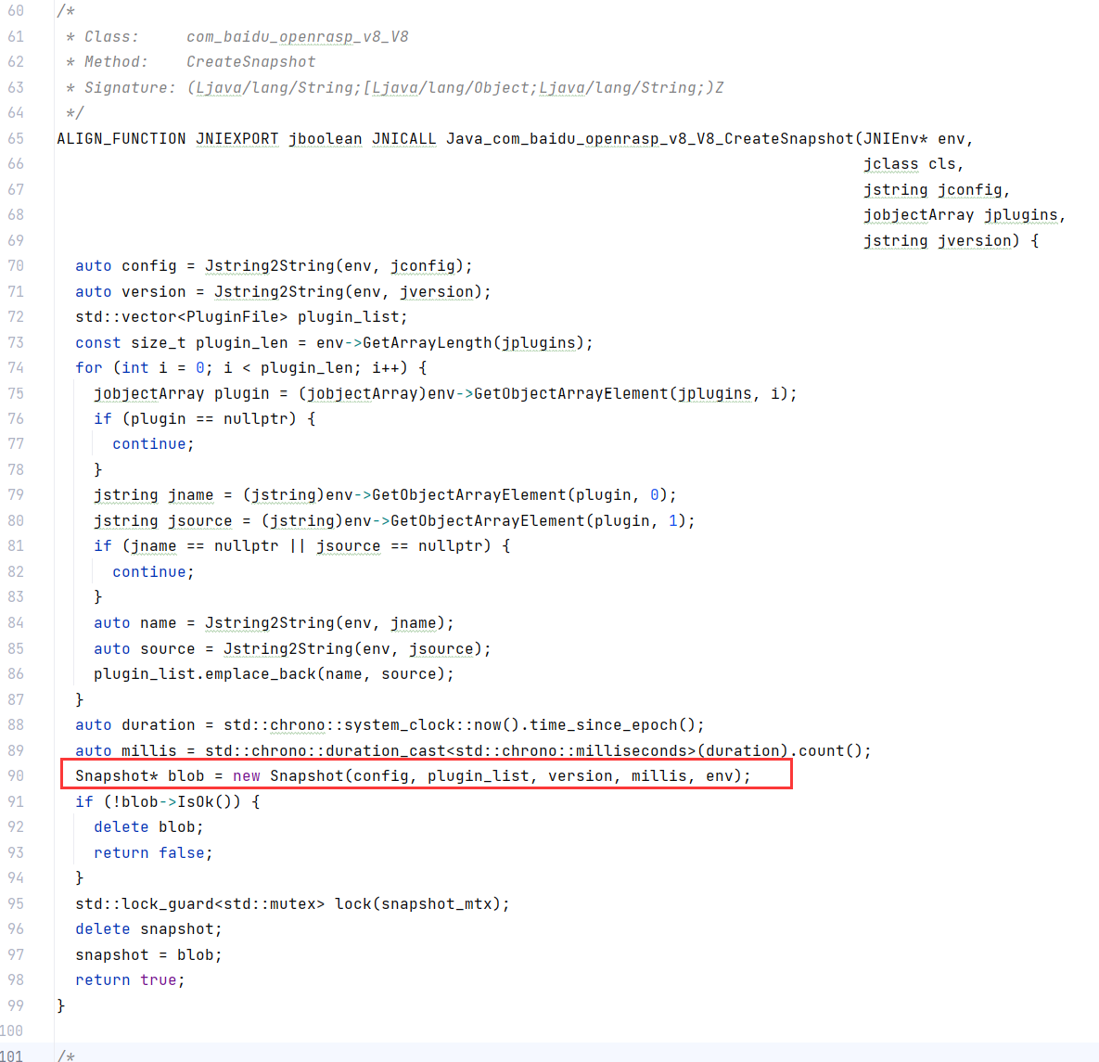Click 'Snapshot* blob = new Snapshot' line
1099x1062 pixels.
413,776
